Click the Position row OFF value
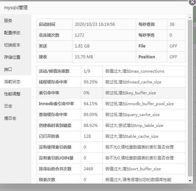 pos(173,57)
